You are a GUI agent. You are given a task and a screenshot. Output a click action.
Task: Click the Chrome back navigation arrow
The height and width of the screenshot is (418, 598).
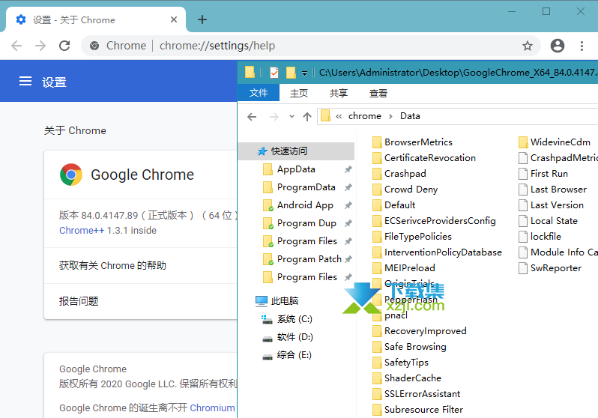pos(16,46)
